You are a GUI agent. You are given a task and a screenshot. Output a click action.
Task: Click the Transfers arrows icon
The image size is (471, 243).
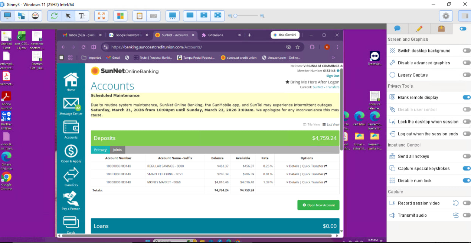tap(71, 174)
